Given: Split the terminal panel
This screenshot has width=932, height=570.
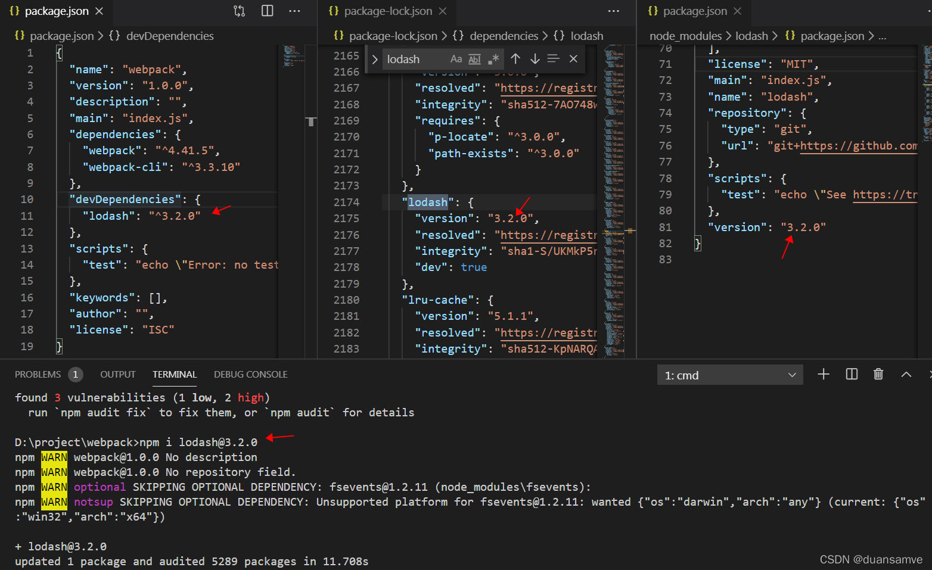Looking at the screenshot, I should pos(852,374).
